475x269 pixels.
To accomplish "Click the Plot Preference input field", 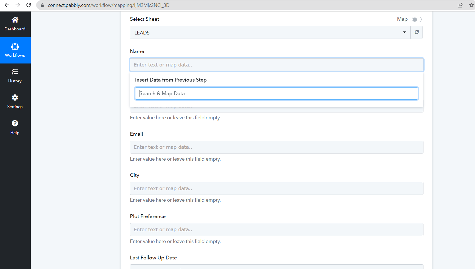I will click(x=277, y=230).
